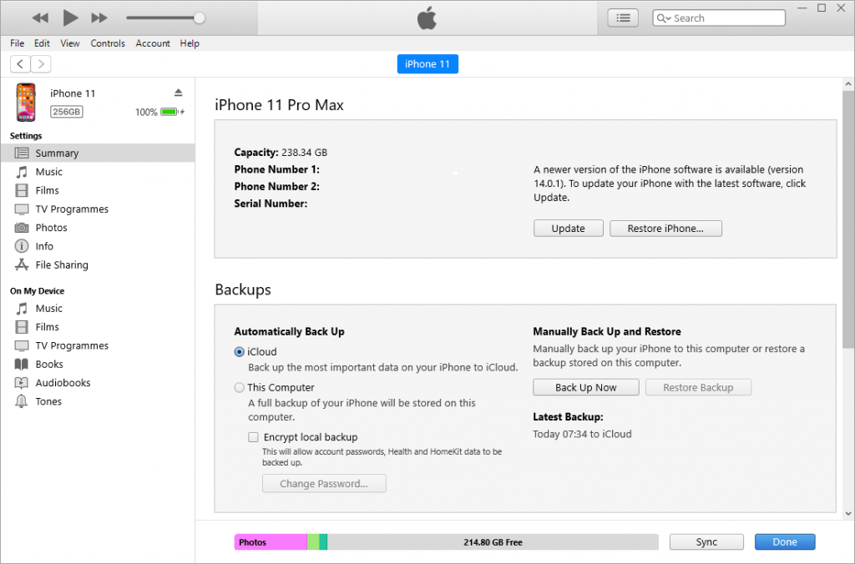855x564 pixels.
Task: Adjust the volume slider knob
Action: pyautogui.click(x=200, y=18)
